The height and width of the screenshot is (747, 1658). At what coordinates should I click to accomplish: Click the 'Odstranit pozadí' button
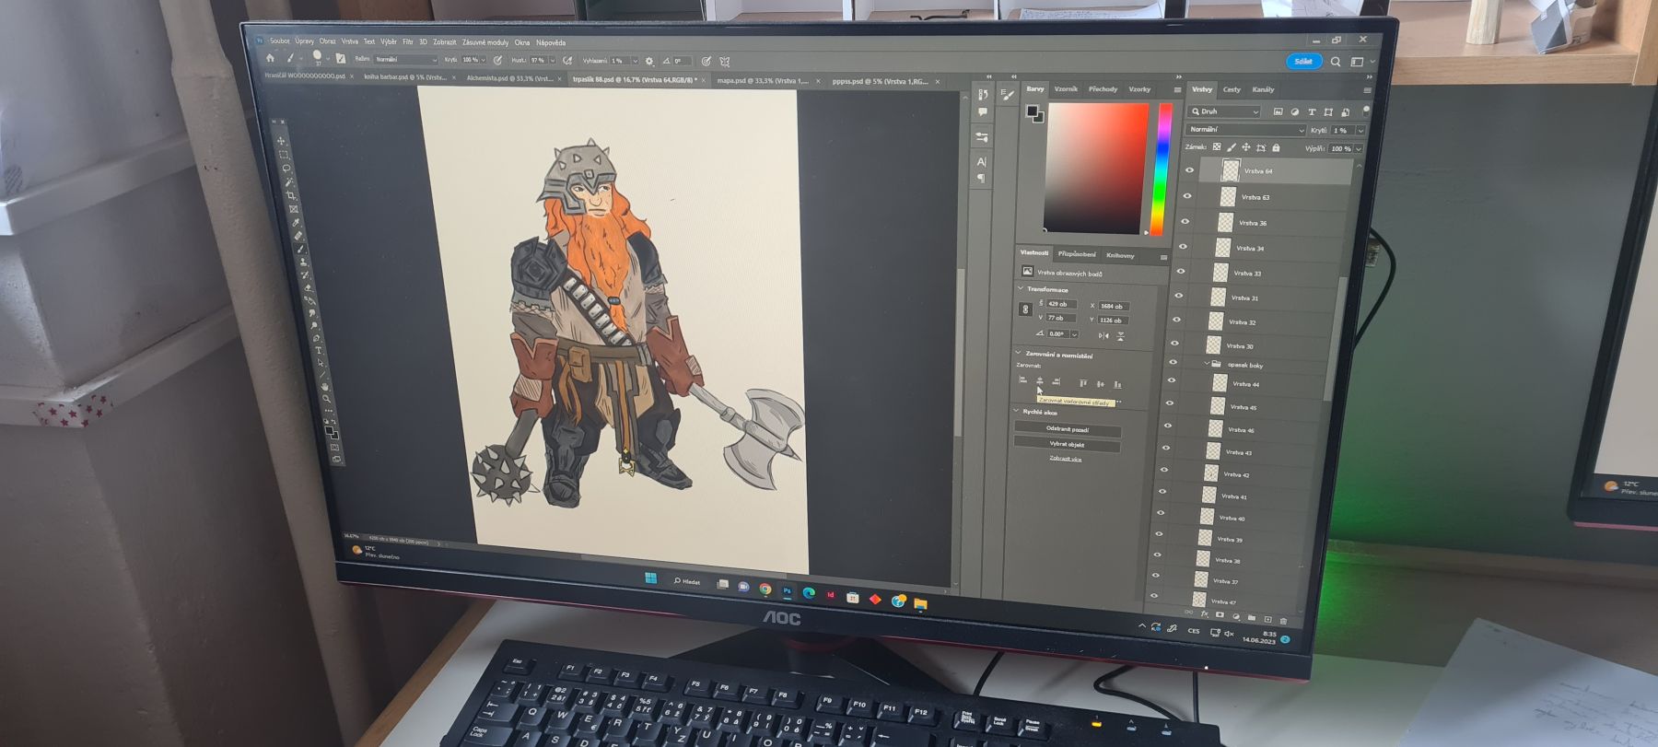1068,429
